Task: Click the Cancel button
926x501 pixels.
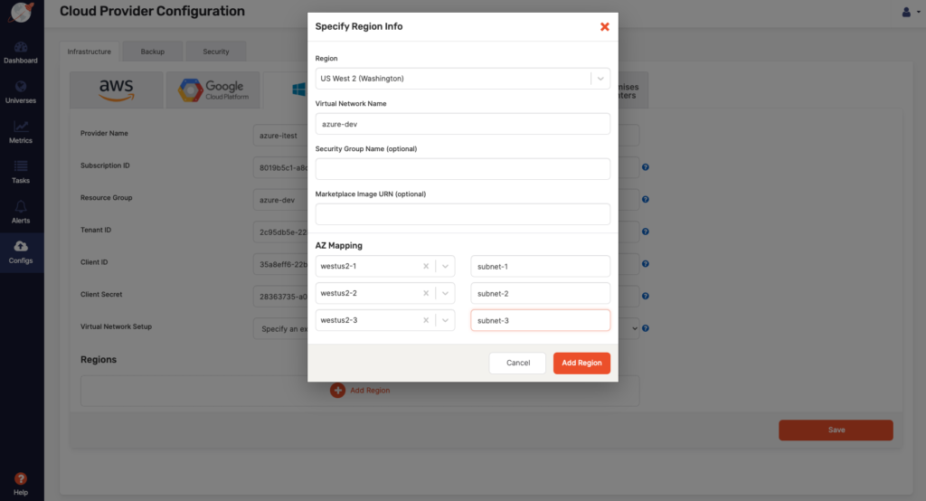Action: [517, 363]
